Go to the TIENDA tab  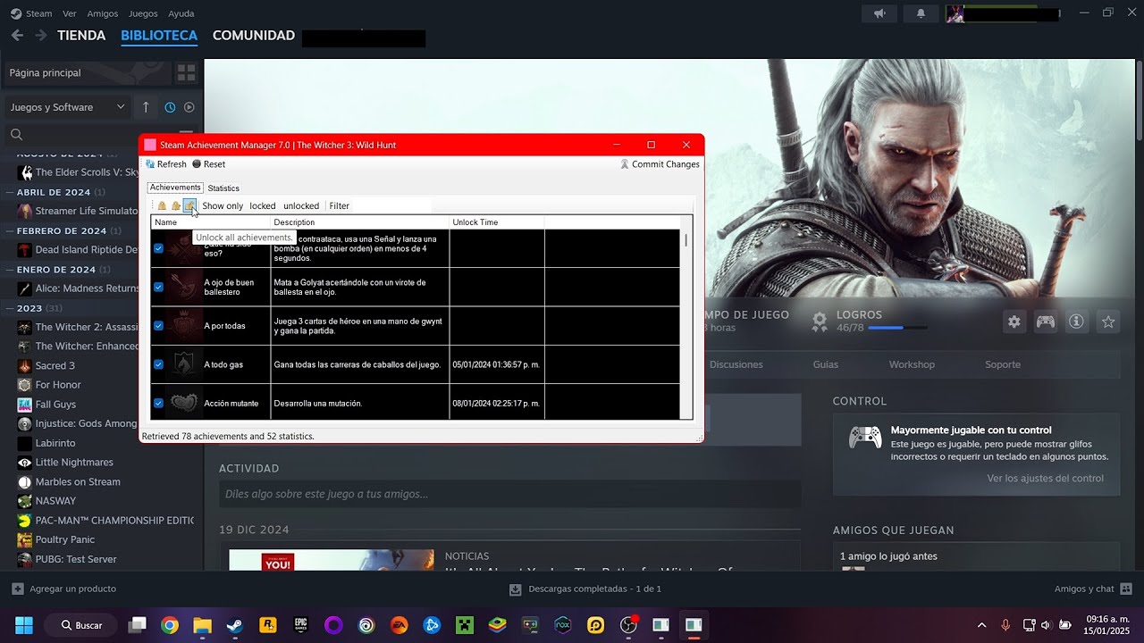click(x=81, y=36)
